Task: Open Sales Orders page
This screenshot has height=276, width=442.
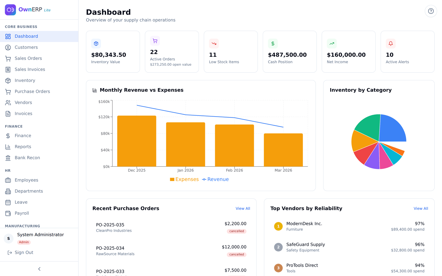Action: click(39, 59)
